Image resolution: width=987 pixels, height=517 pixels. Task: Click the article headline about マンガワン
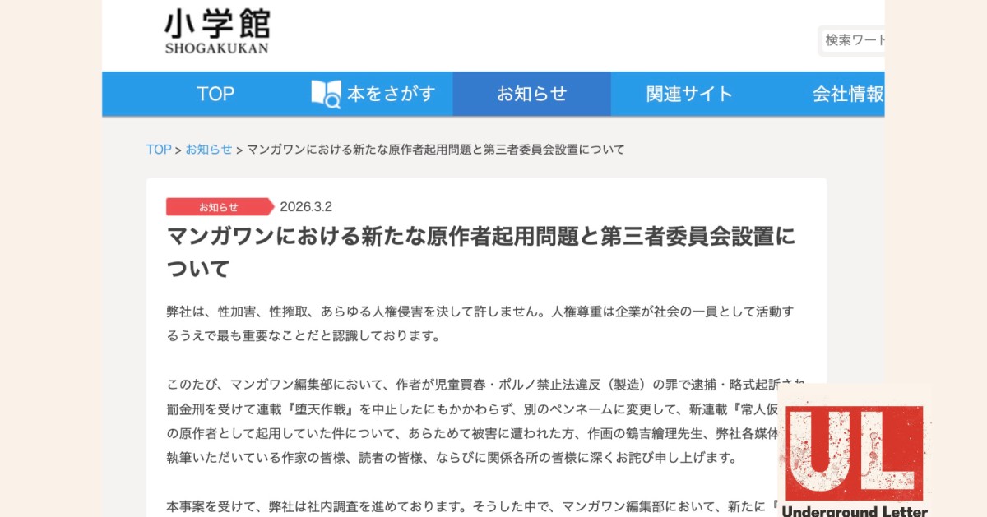pyautogui.click(x=481, y=252)
